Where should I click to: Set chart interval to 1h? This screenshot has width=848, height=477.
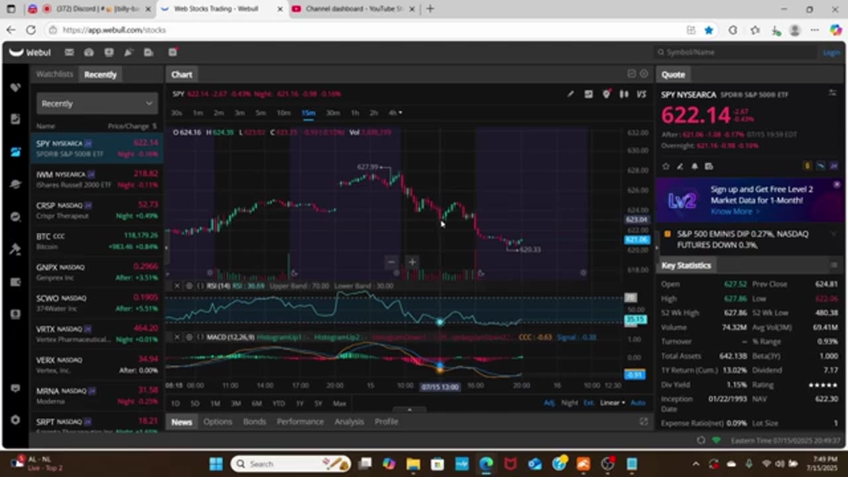[x=355, y=113]
